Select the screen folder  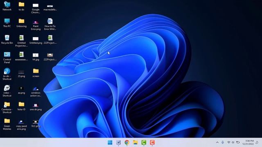36,73
